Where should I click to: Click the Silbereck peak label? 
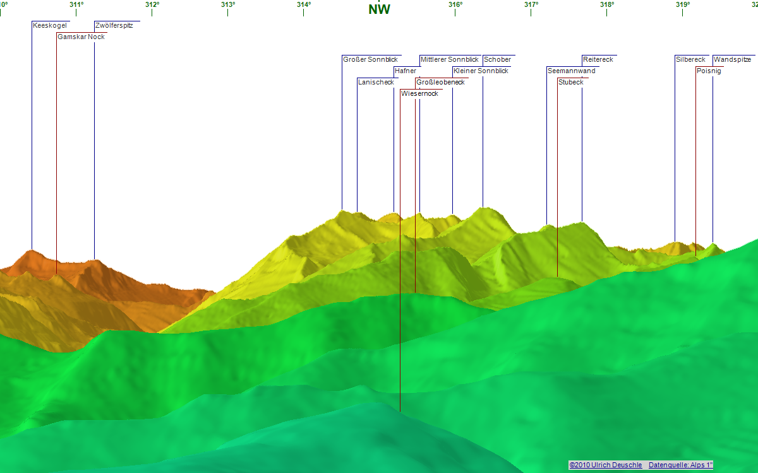point(690,60)
